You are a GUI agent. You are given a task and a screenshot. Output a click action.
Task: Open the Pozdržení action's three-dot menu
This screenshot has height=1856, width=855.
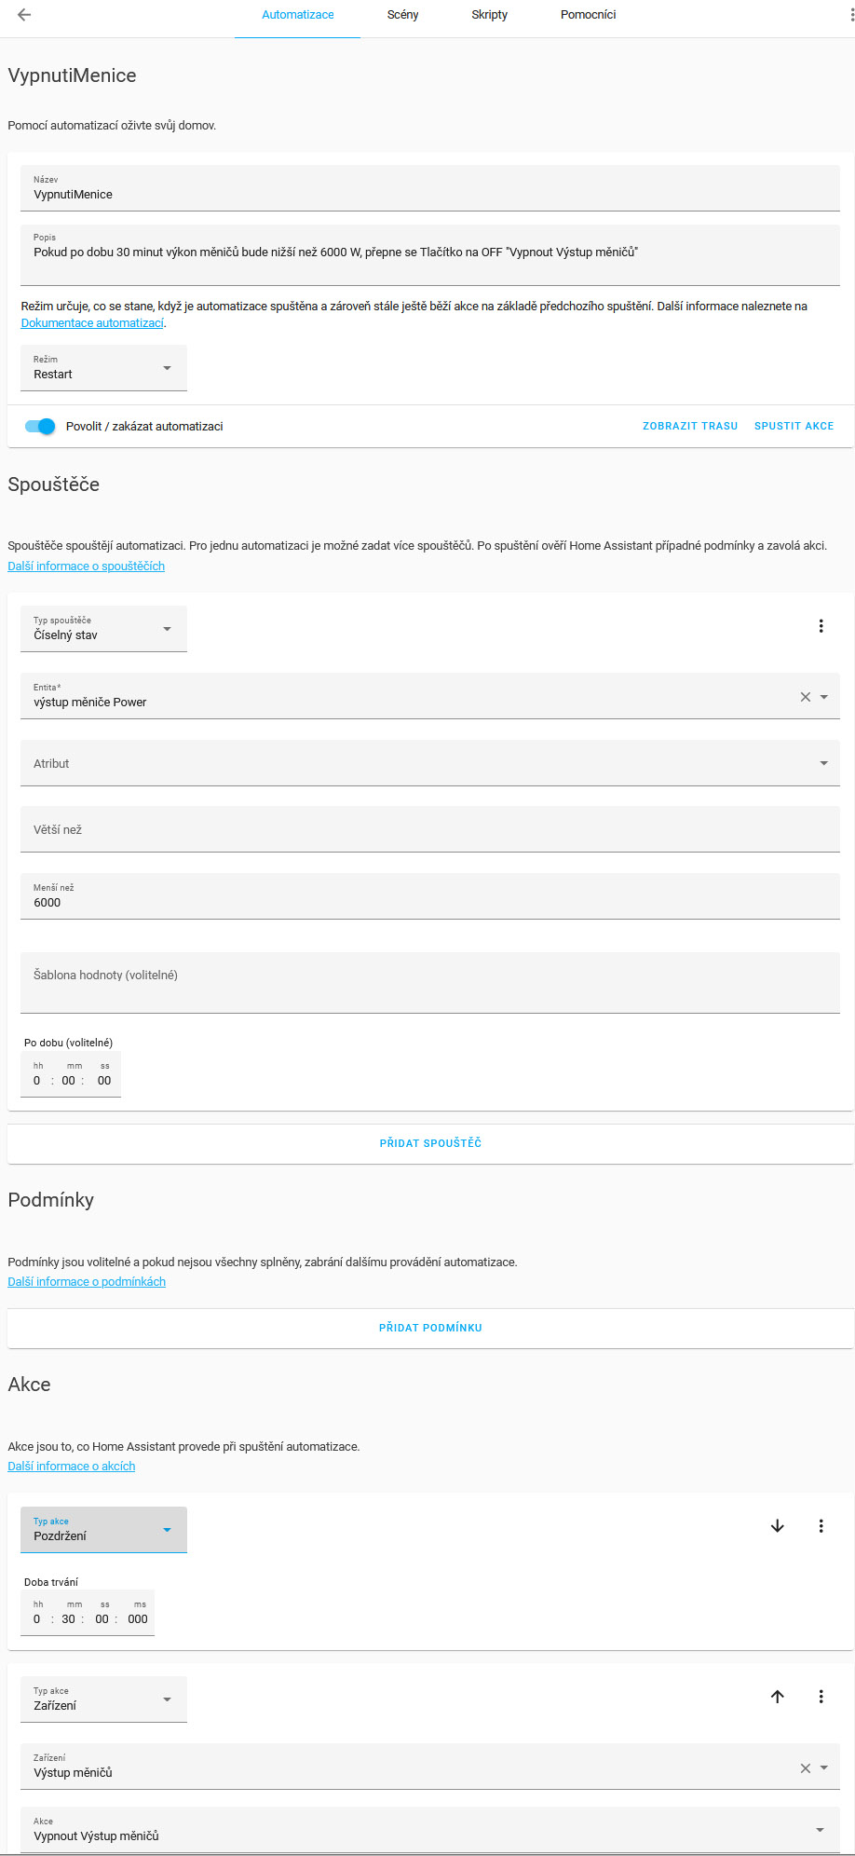click(821, 1526)
